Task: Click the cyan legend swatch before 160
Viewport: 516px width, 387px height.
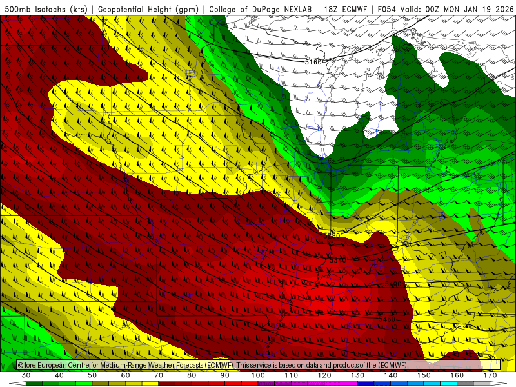Action: coord(449,384)
